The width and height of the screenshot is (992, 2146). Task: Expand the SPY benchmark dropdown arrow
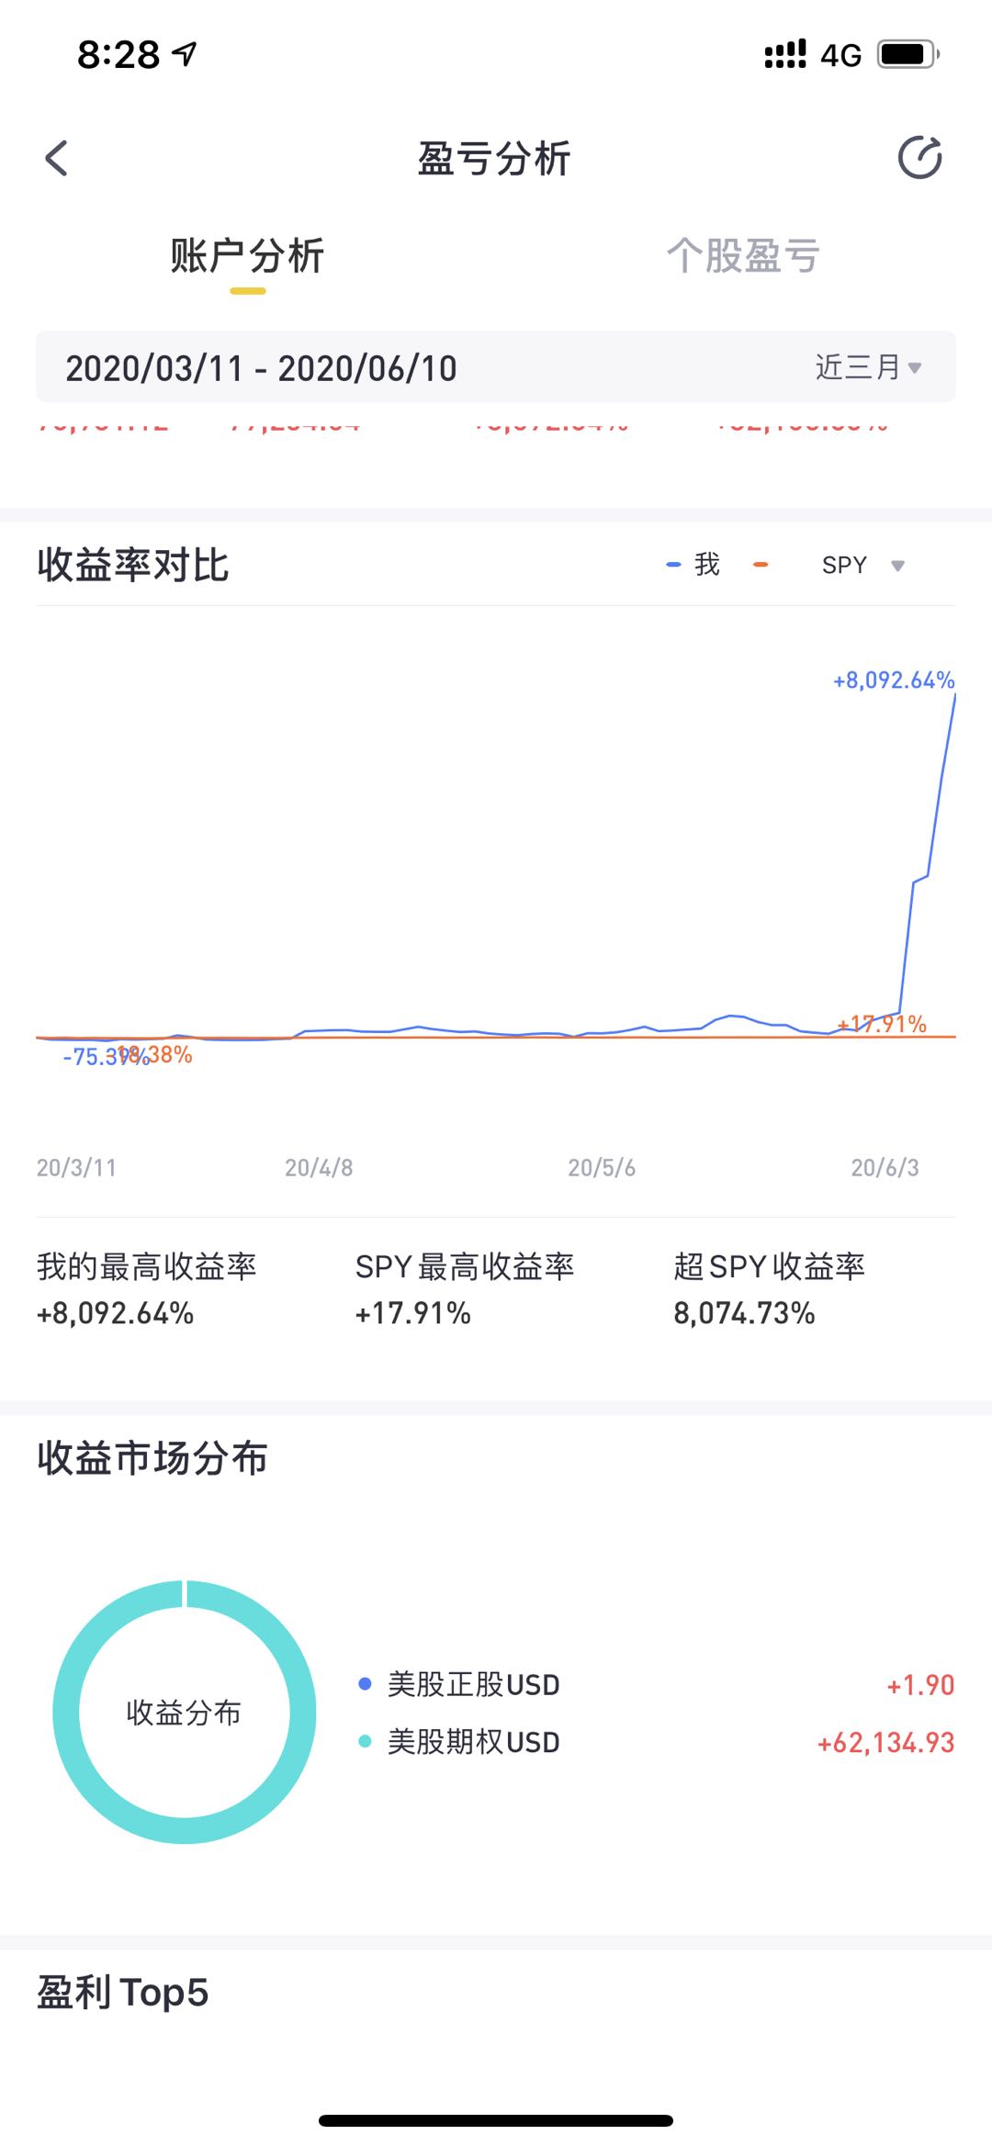click(x=898, y=566)
